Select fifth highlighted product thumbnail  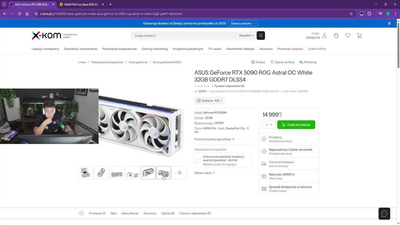click(148, 173)
